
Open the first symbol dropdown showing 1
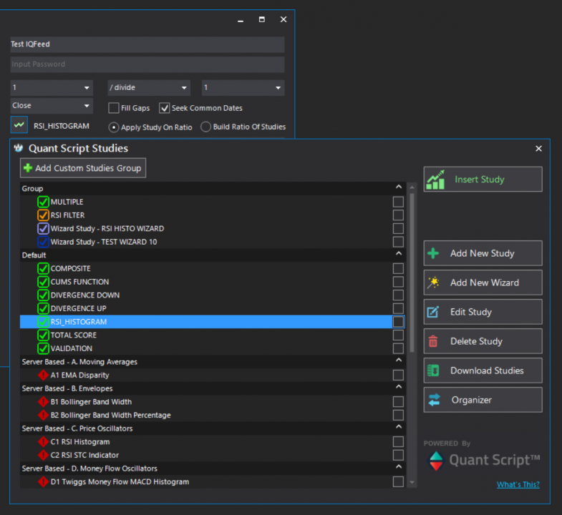52,88
